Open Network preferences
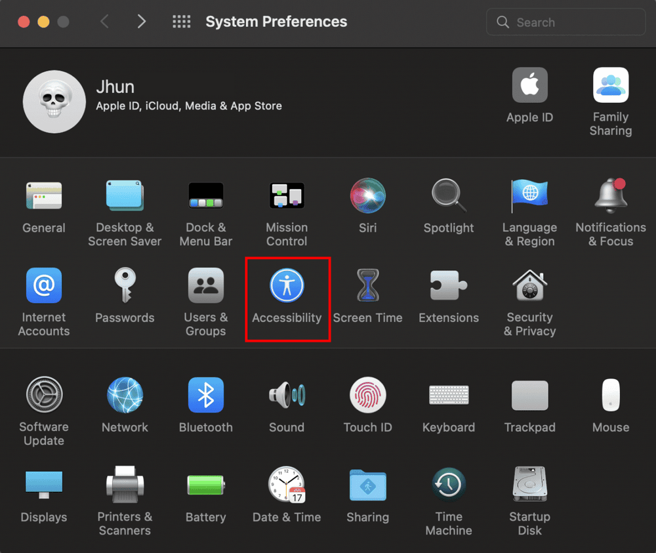Image resolution: width=656 pixels, height=553 pixels. 125,395
